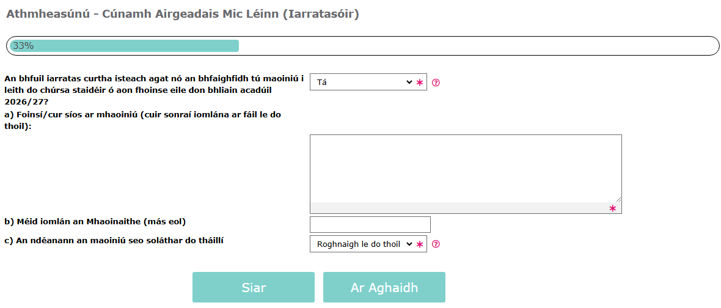Click the label about funding covering táillí
The image size is (721, 308).
coord(112,240)
